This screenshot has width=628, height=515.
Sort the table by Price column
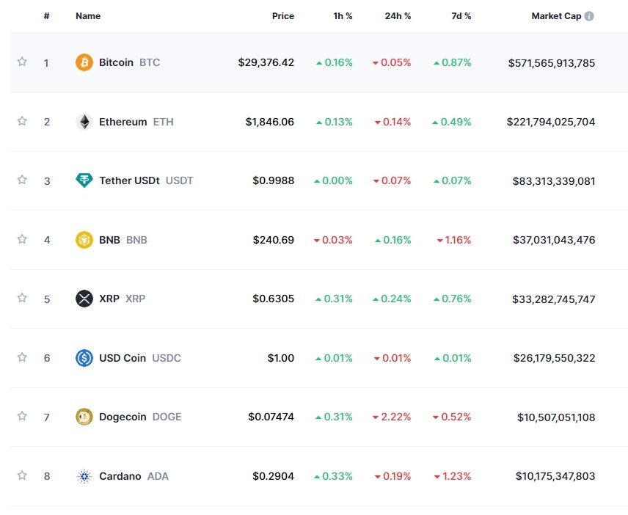click(282, 16)
